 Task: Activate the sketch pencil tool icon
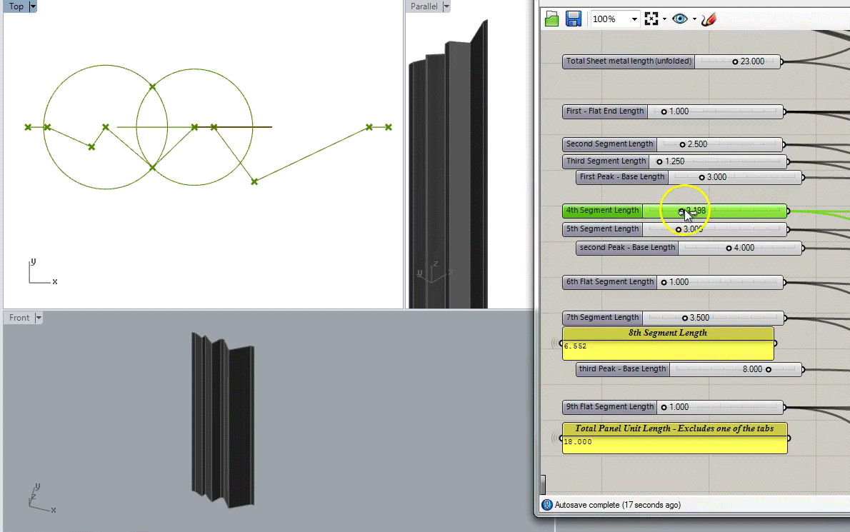click(709, 19)
